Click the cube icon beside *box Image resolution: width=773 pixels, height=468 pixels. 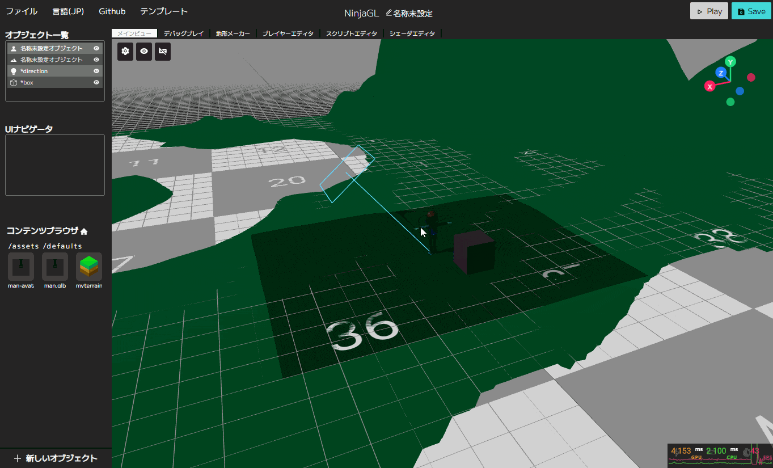coord(12,82)
